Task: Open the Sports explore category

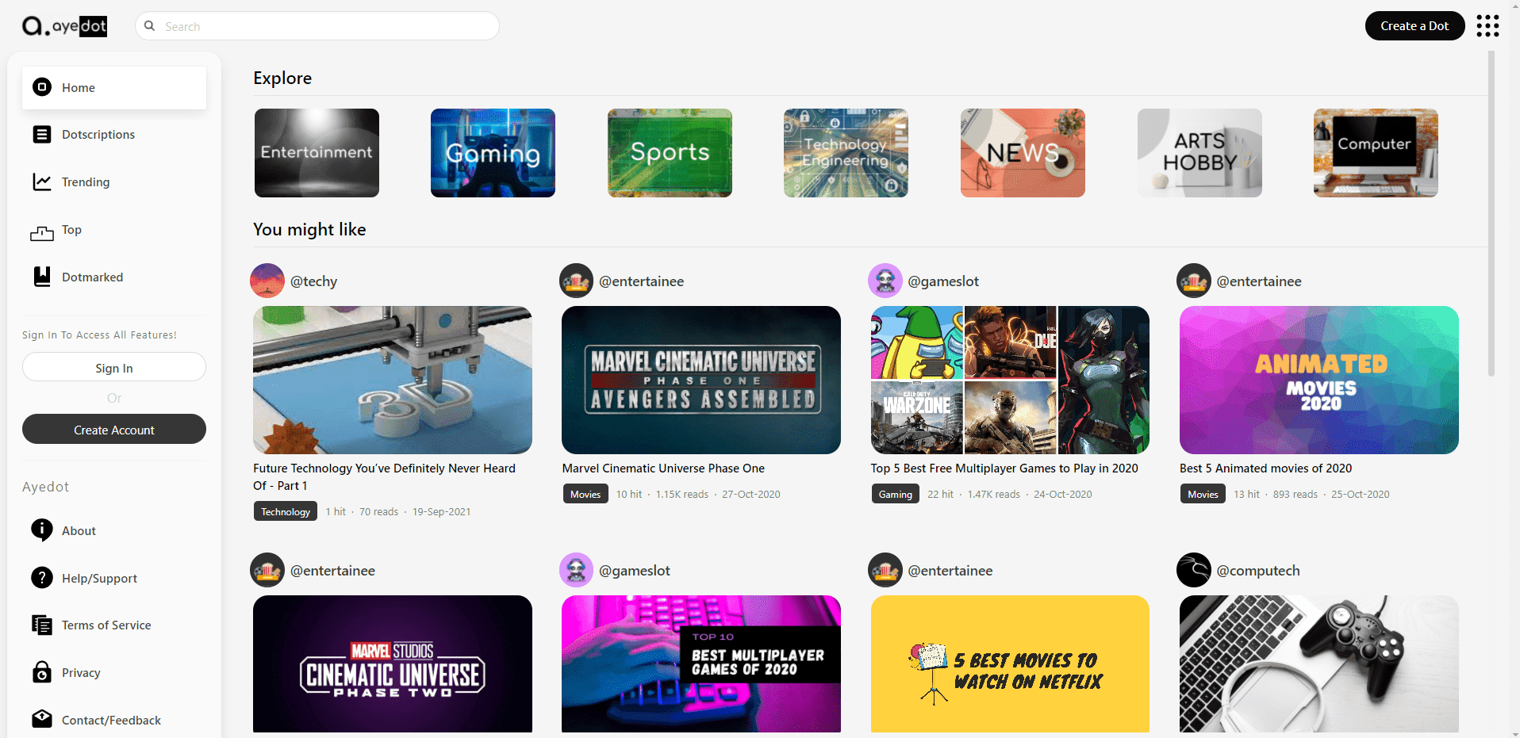Action: tap(670, 153)
